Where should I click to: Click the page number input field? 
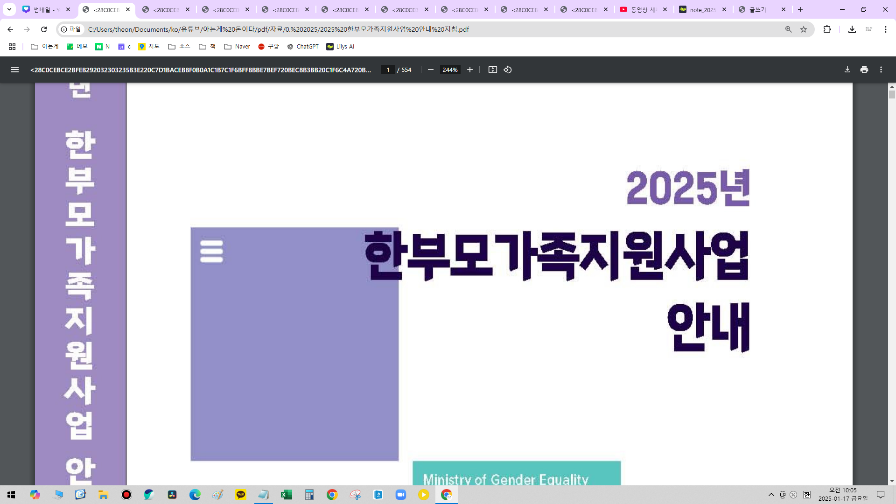(x=387, y=70)
